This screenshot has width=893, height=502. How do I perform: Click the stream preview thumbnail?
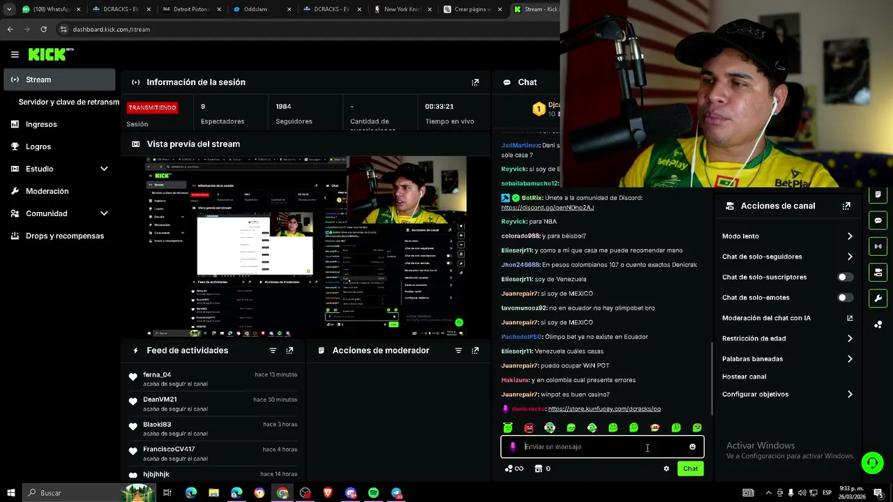point(306,248)
